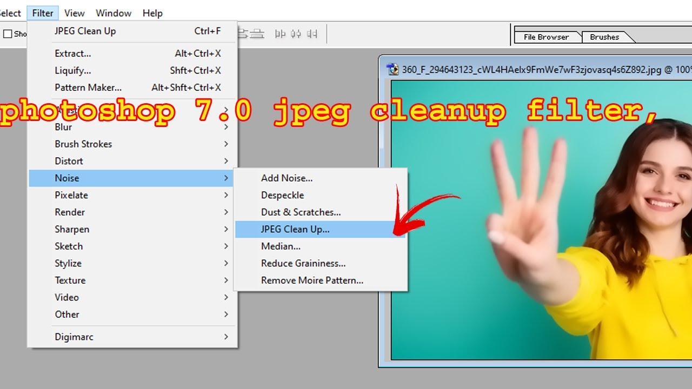Expand the Video submenu
The image size is (692, 389).
[x=132, y=297]
